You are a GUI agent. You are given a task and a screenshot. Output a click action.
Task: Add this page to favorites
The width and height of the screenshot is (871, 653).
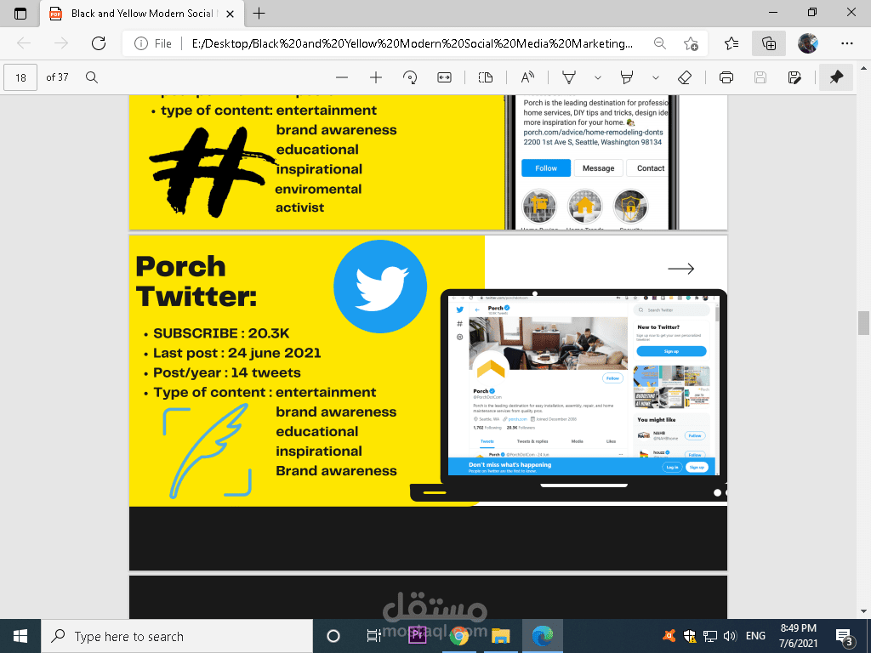(691, 43)
